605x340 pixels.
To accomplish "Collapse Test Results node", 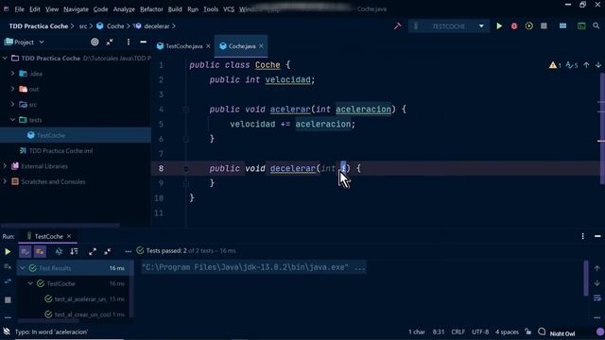I will coord(23,268).
